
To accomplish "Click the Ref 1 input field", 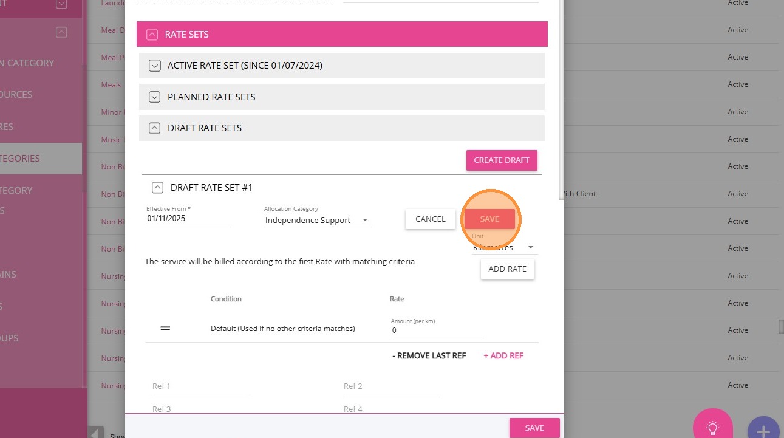I will [x=200, y=386].
